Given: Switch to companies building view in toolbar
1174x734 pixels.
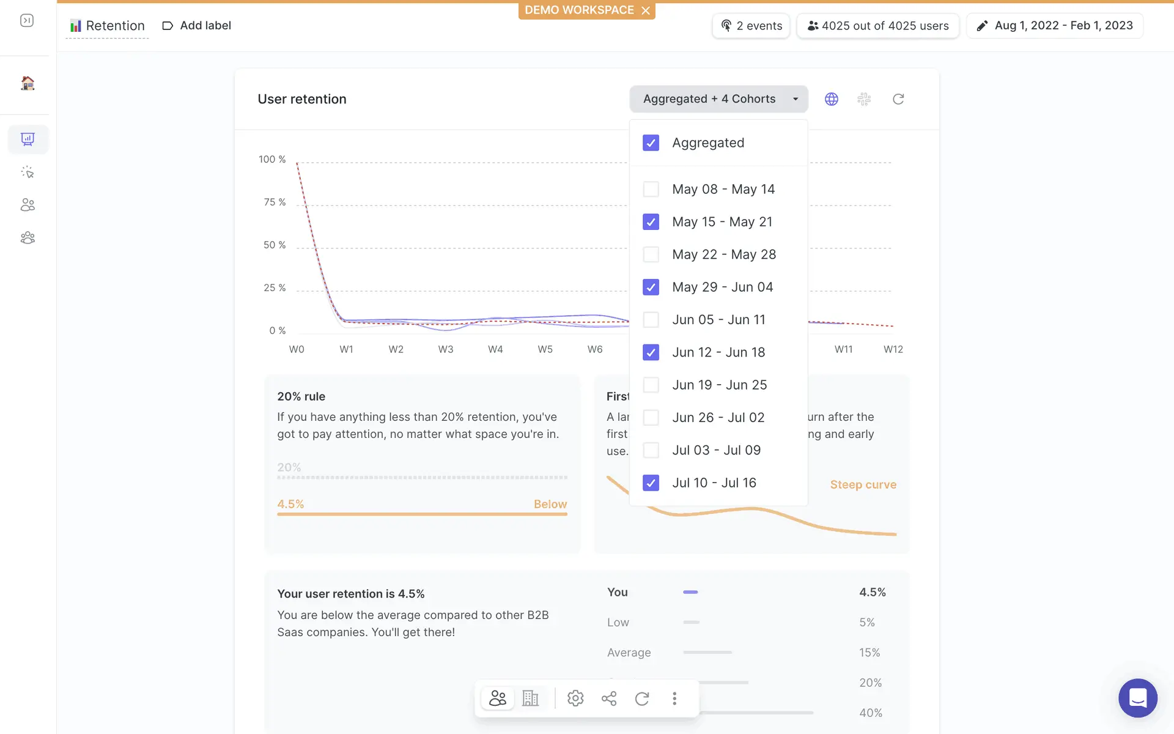Looking at the screenshot, I should point(530,698).
